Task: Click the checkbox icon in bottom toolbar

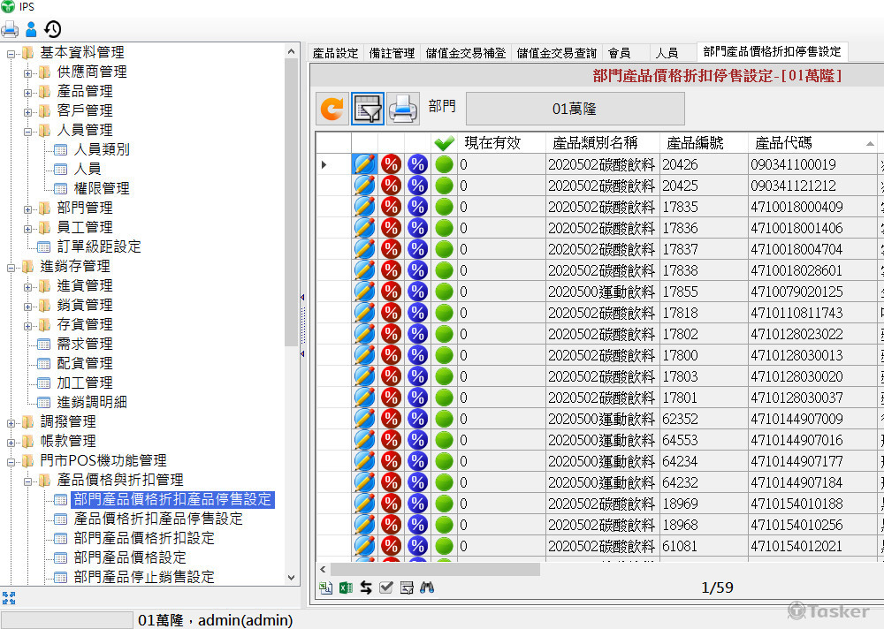Action: [385, 587]
